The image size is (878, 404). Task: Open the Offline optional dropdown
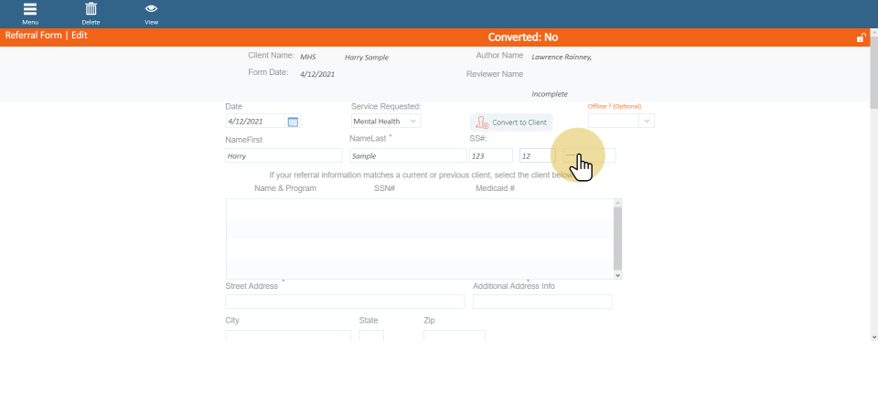pyautogui.click(x=647, y=121)
